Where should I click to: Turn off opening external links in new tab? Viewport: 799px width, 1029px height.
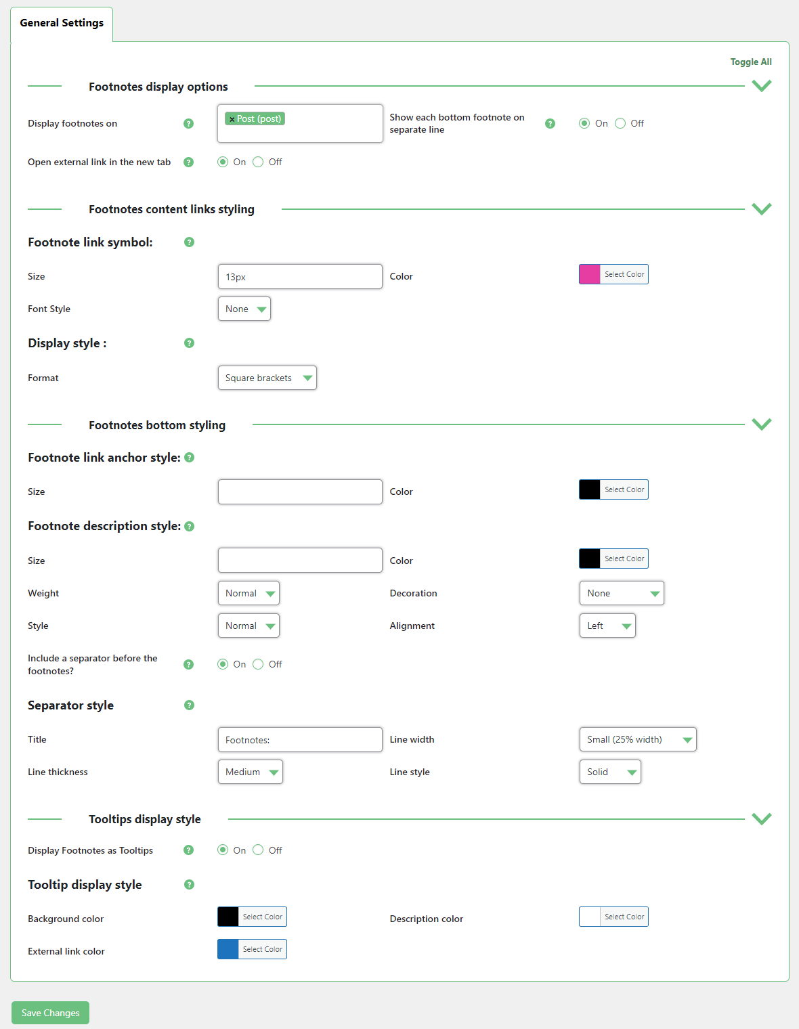258,162
